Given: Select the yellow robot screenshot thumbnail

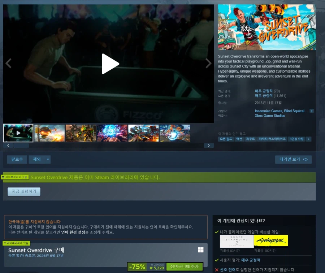Looking at the screenshot, I should (81, 133).
